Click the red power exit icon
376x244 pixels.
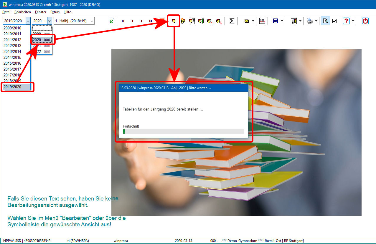(365, 21)
